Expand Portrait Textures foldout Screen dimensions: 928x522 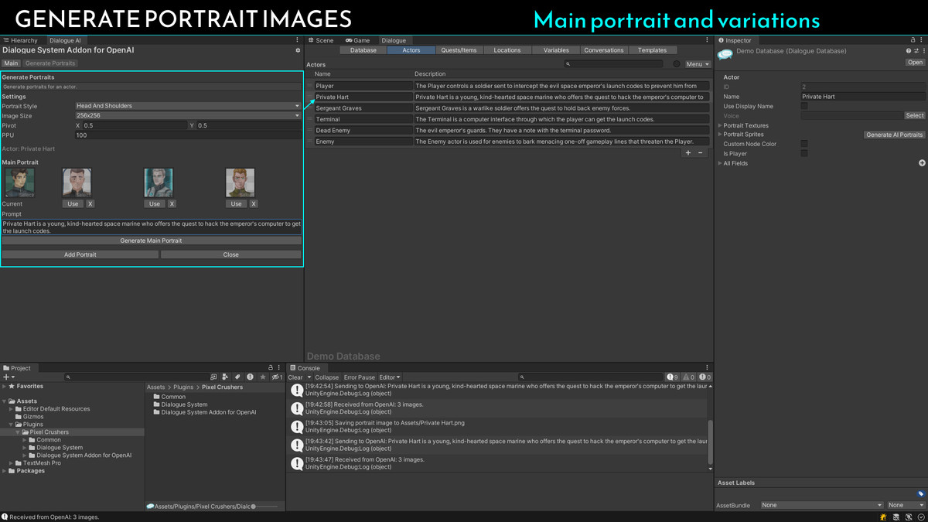pyautogui.click(x=720, y=125)
